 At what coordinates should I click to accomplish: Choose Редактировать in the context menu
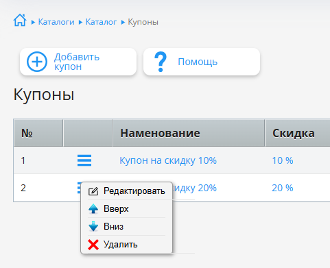coord(126,191)
